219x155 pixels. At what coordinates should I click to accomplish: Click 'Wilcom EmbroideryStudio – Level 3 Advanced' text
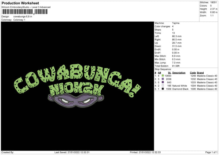[x=26, y=7]
